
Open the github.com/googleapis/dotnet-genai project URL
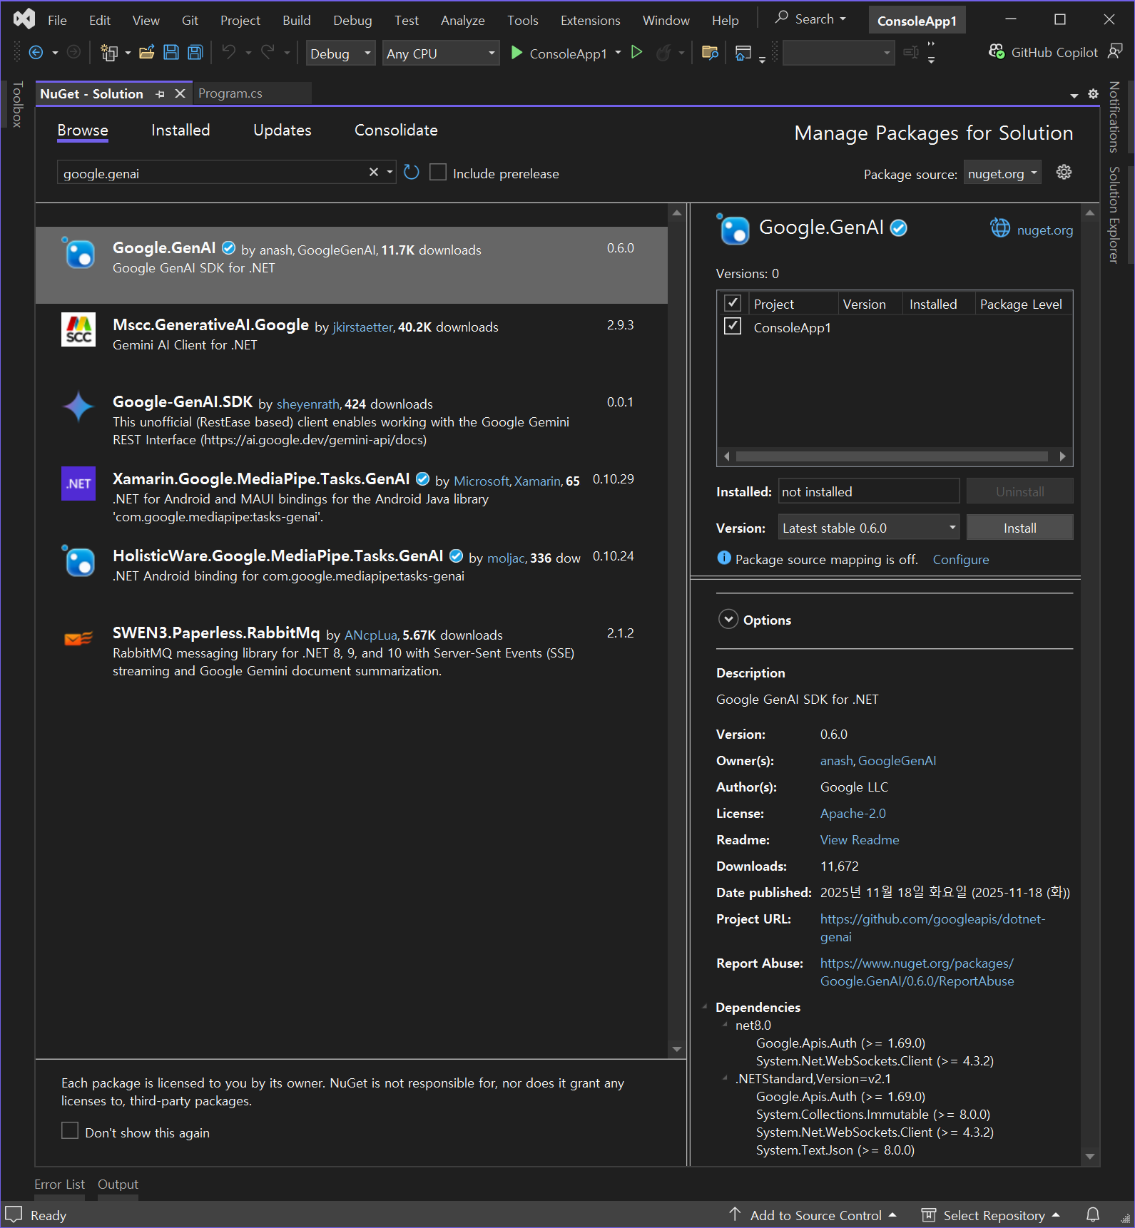932,927
